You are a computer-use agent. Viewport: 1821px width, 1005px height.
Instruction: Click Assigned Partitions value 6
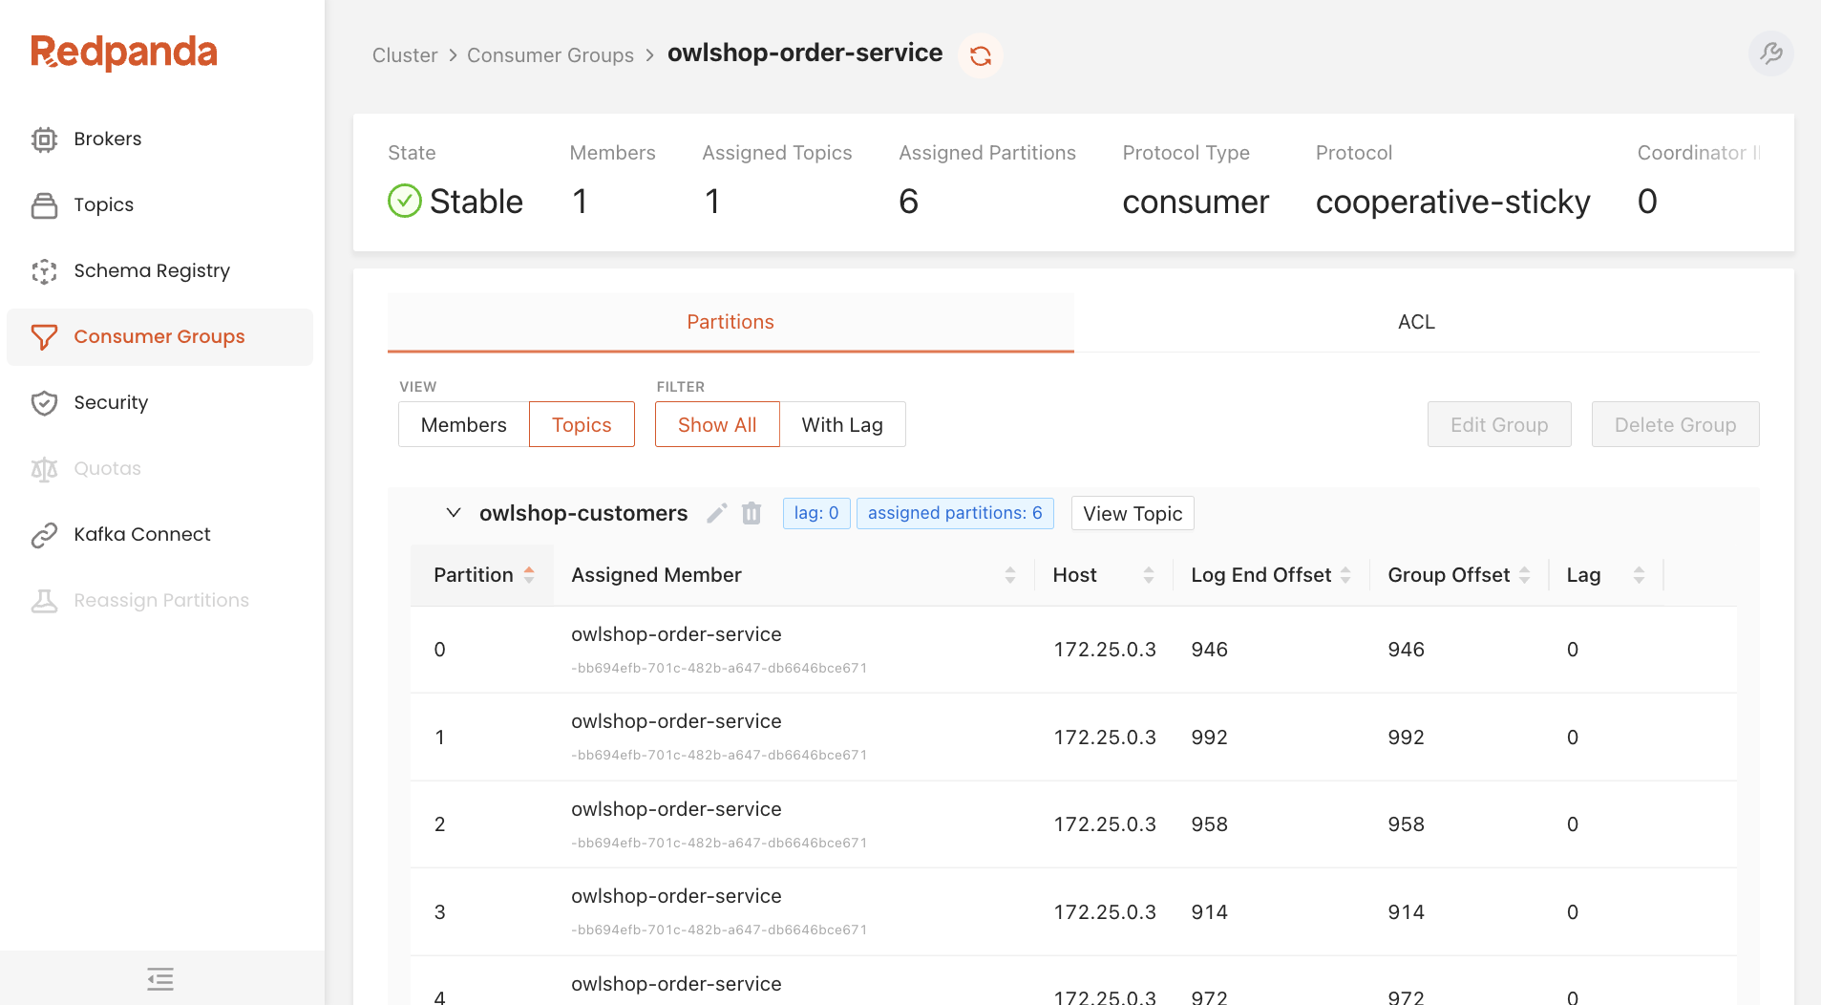(908, 202)
